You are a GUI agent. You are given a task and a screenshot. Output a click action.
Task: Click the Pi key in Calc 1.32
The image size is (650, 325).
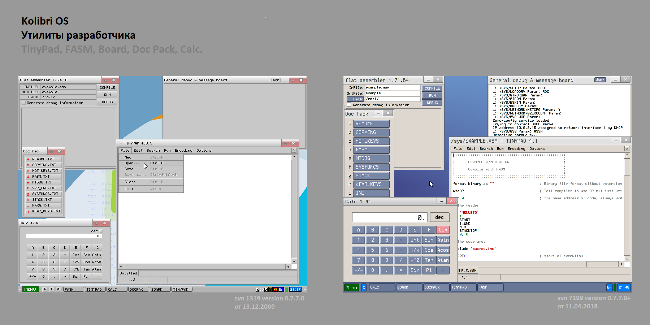click(86, 277)
